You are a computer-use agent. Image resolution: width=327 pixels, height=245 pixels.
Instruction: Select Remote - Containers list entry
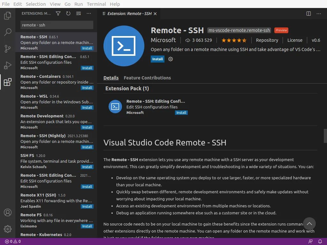[x=56, y=82]
